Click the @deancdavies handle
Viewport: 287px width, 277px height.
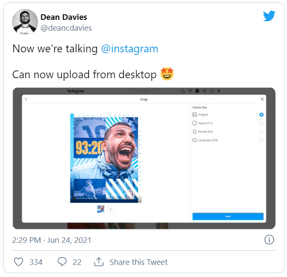pyautogui.click(x=66, y=28)
